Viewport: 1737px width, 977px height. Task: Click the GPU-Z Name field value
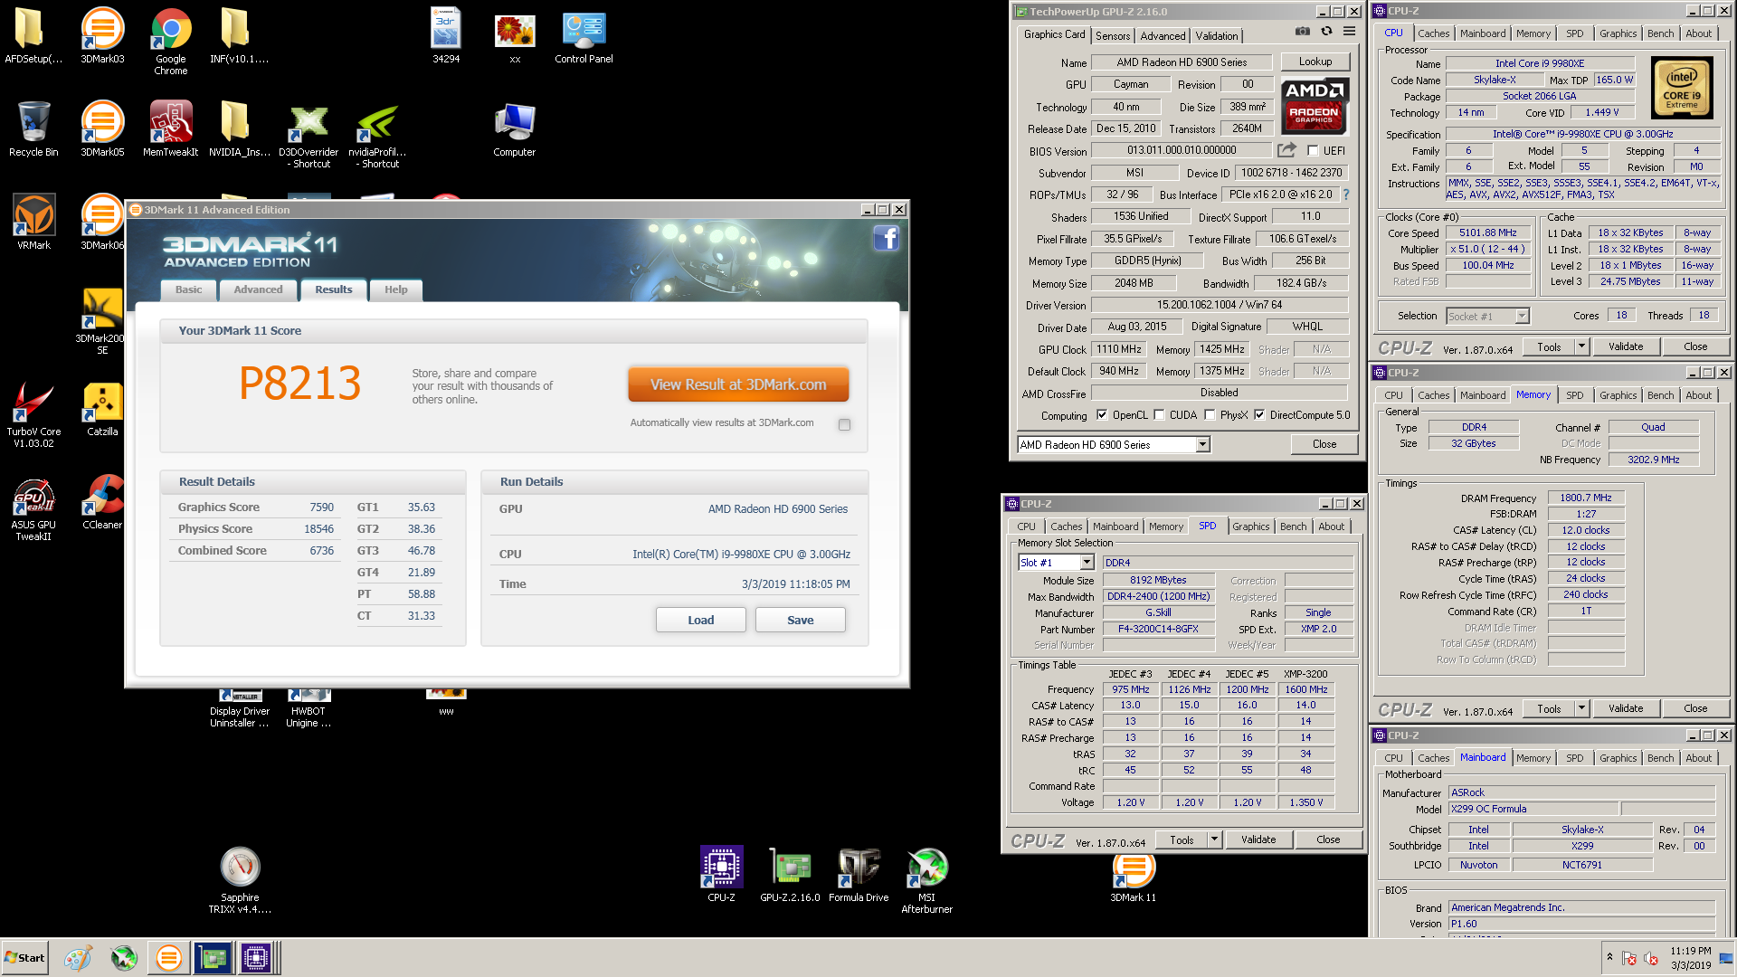[1182, 62]
